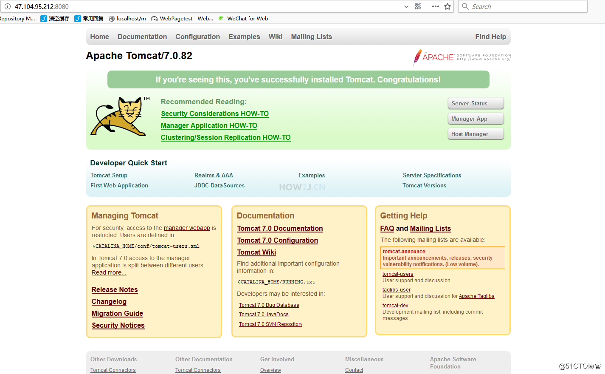Bookmark this page with the star icon
This screenshot has width=605, height=374.
(x=447, y=6)
